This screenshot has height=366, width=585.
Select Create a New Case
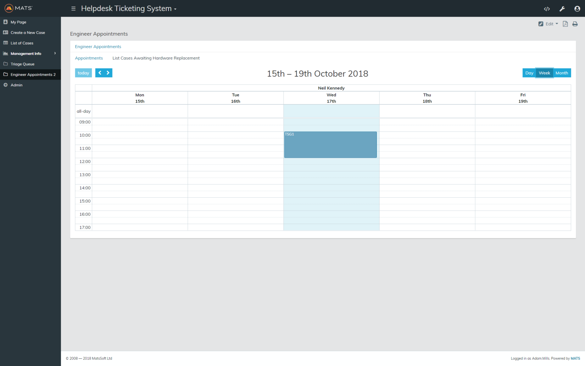(x=27, y=33)
